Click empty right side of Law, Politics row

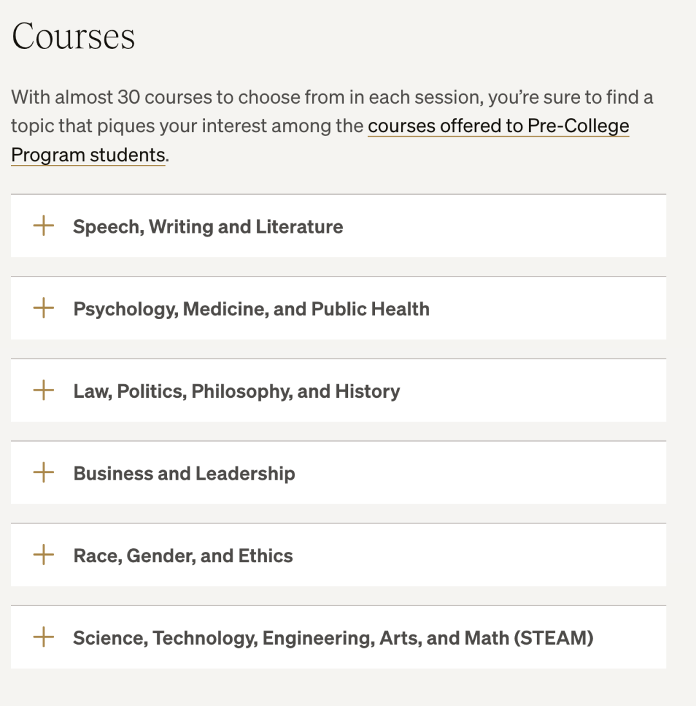(548, 391)
